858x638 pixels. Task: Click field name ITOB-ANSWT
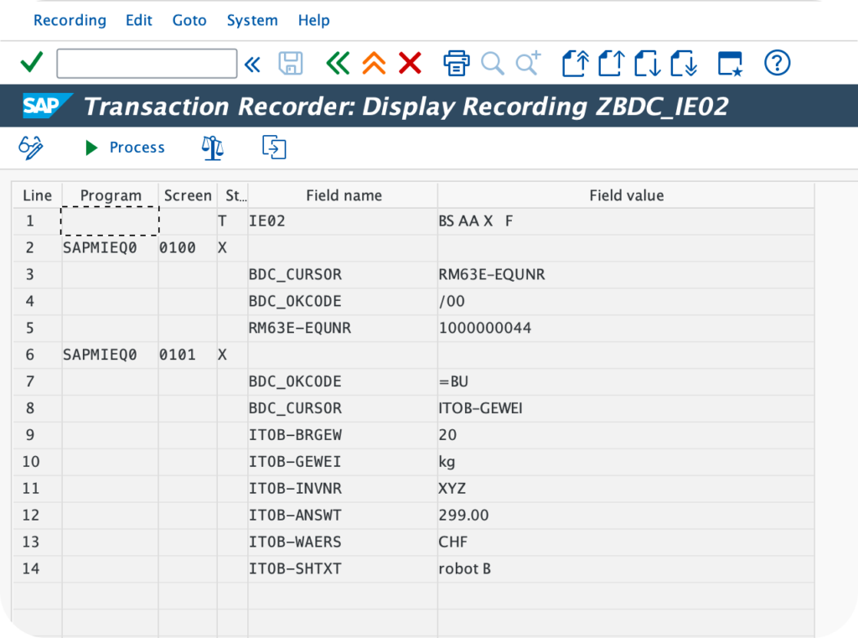click(343, 516)
